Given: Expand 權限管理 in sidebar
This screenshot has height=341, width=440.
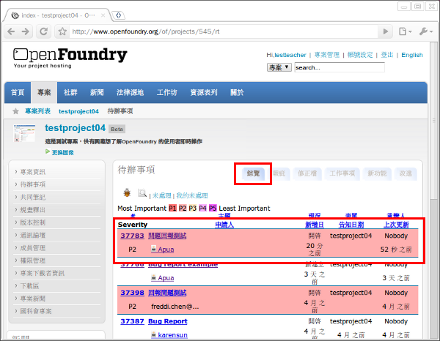Looking at the screenshot, I should click(x=32, y=261).
